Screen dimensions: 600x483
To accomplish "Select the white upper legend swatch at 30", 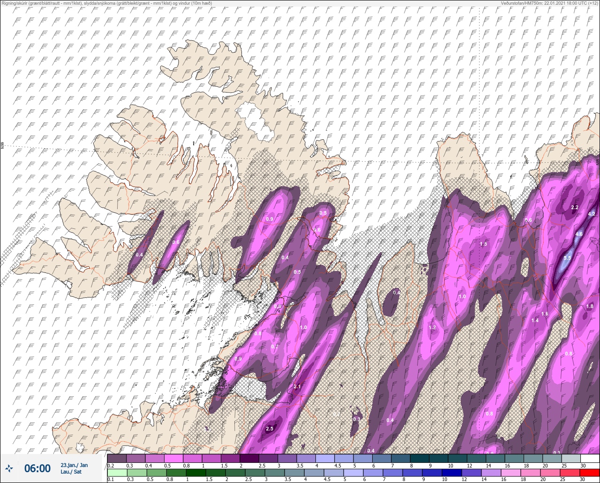I will pyautogui.click(x=590, y=458).
